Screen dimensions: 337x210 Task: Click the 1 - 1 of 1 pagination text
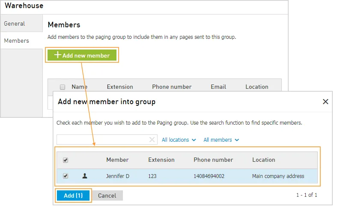point(307,195)
